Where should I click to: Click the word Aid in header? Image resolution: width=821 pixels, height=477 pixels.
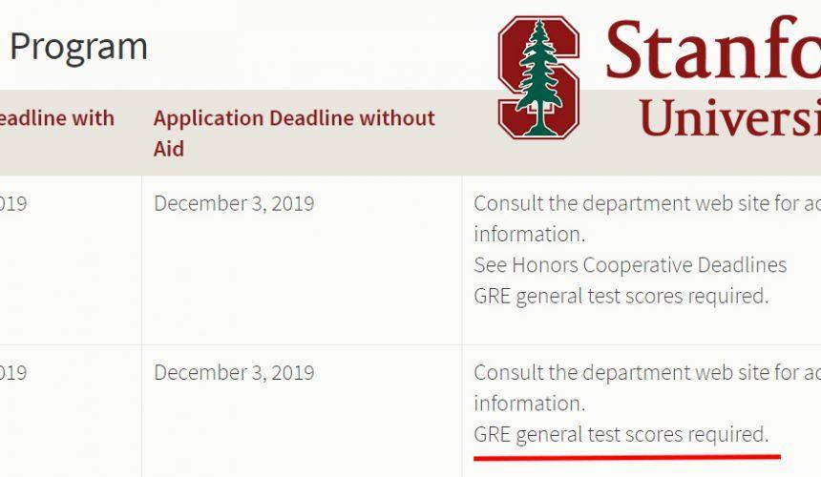click(x=169, y=149)
